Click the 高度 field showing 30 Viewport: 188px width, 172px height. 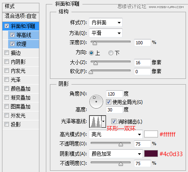tap(115, 110)
